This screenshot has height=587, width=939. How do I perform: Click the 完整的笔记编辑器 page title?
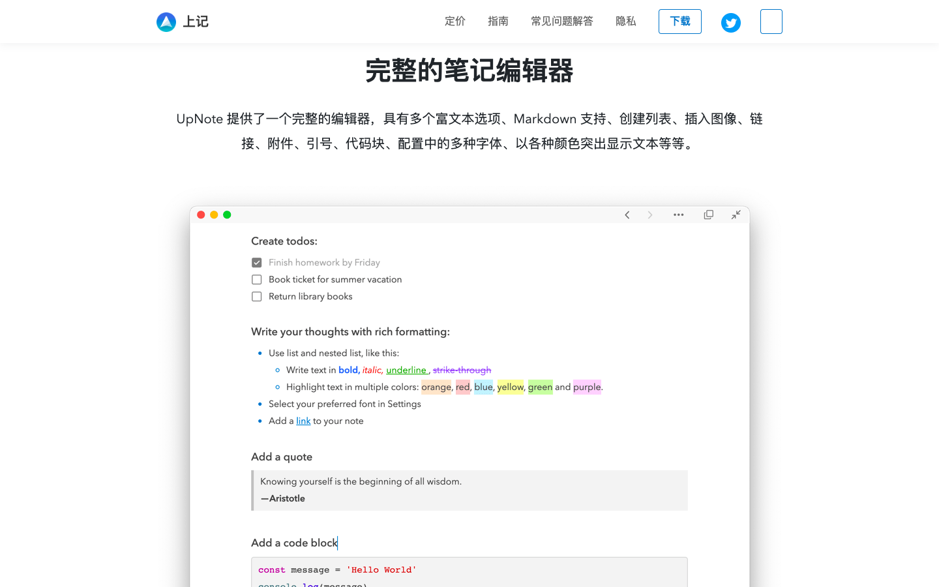pos(469,70)
